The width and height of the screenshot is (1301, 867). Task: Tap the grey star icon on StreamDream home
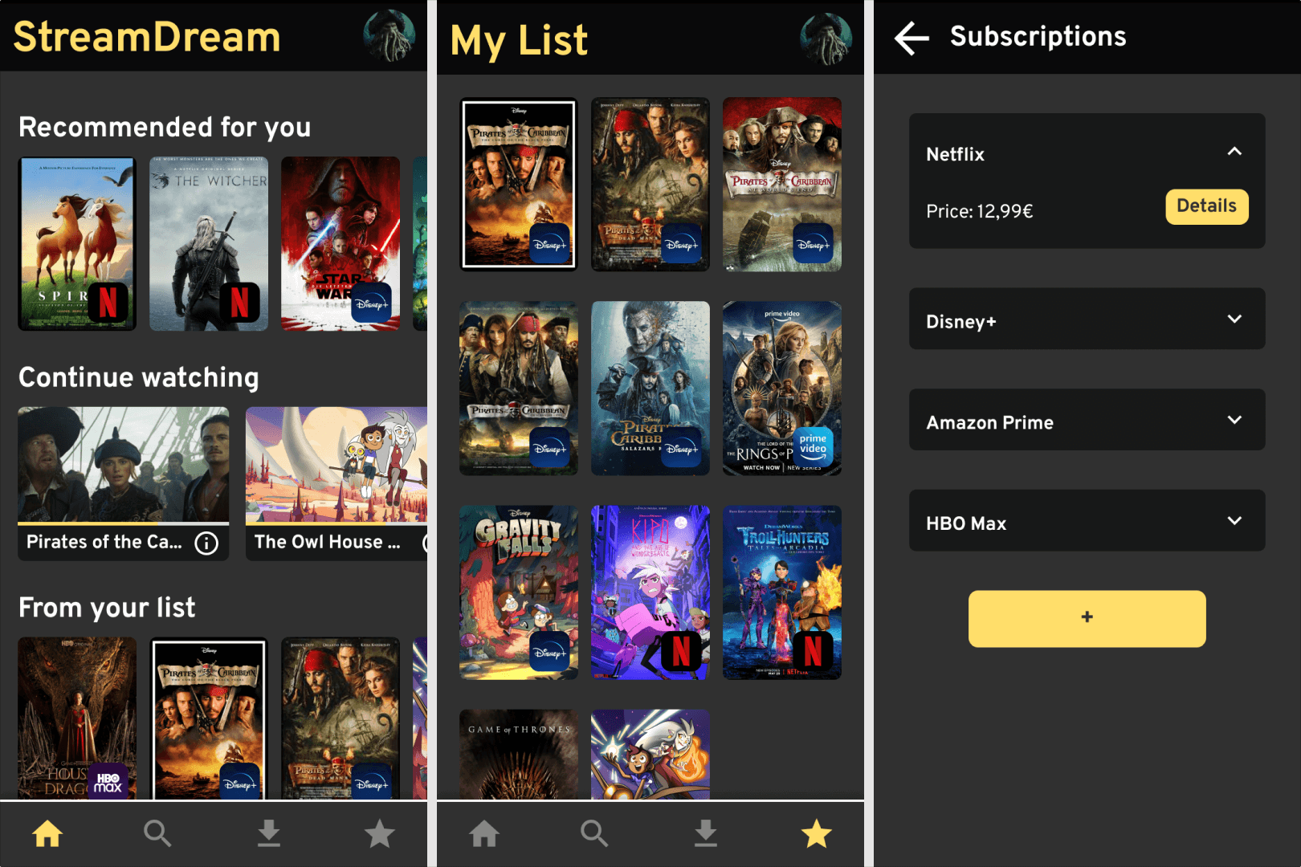[380, 834]
